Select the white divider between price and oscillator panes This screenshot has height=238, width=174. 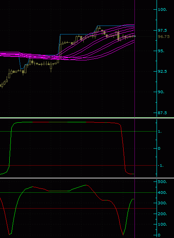pyautogui.click(x=87, y=118)
